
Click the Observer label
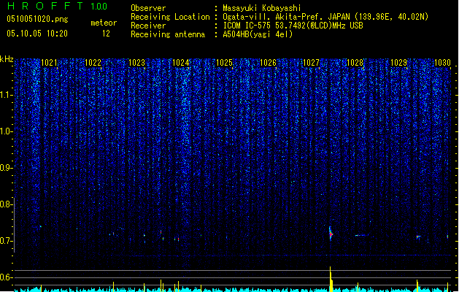click(x=148, y=8)
